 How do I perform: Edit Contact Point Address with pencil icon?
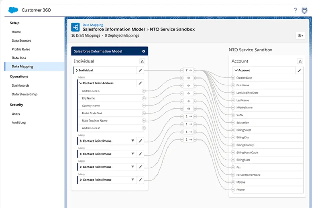pos(140,83)
